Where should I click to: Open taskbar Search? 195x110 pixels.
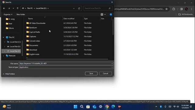82,107
